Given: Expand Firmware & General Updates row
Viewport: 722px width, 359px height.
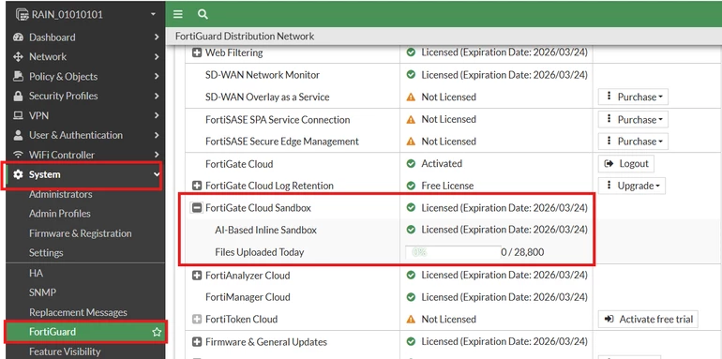Looking at the screenshot, I should [x=197, y=342].
